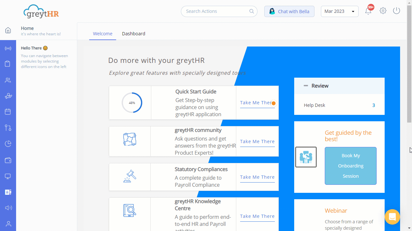Click the wallet sidebar icon

8,160
